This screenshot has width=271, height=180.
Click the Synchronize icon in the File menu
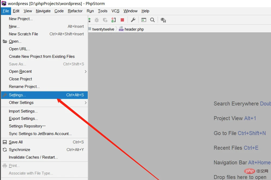click(5, 150)
